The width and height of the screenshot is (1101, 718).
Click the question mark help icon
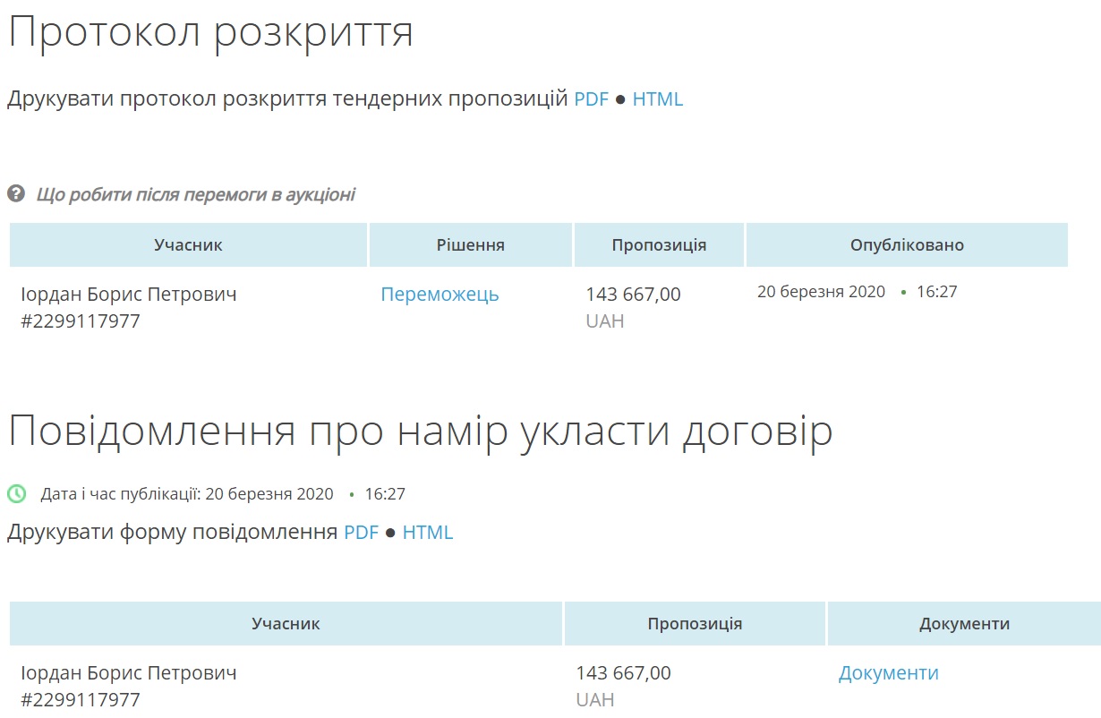pyautogui.click(x=15, y=193)
